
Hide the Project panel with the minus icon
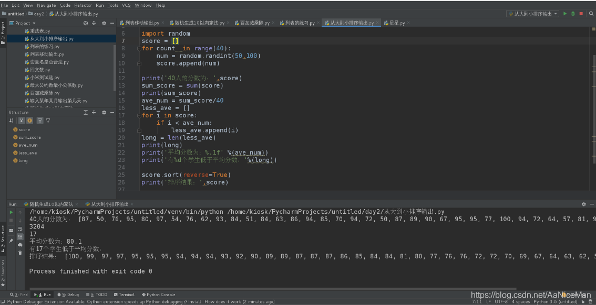(112, 23)
